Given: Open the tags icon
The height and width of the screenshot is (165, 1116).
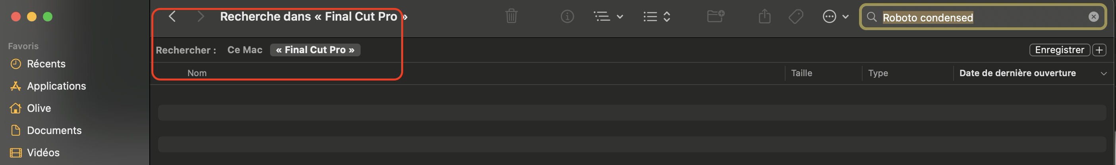Looking at the screenshot, I should [x=796, y=16].
